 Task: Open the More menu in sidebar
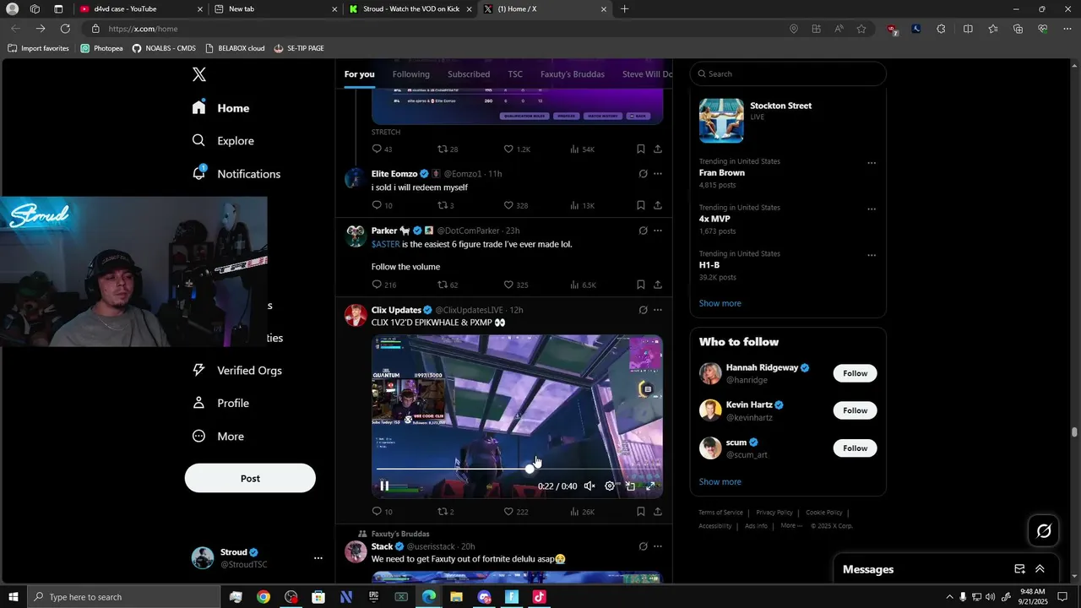coord(218,437)
